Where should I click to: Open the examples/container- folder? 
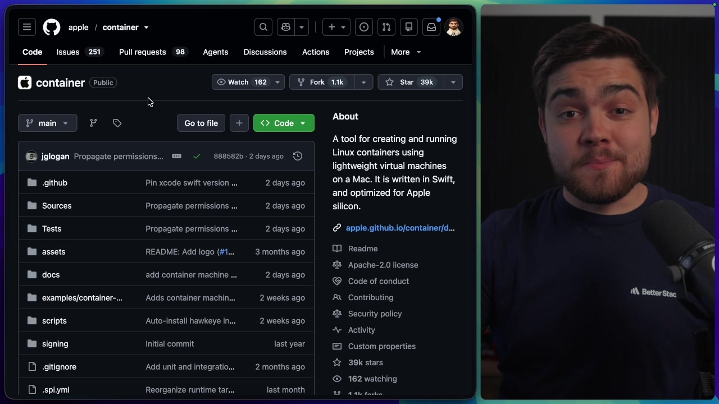tap(82, 298)
